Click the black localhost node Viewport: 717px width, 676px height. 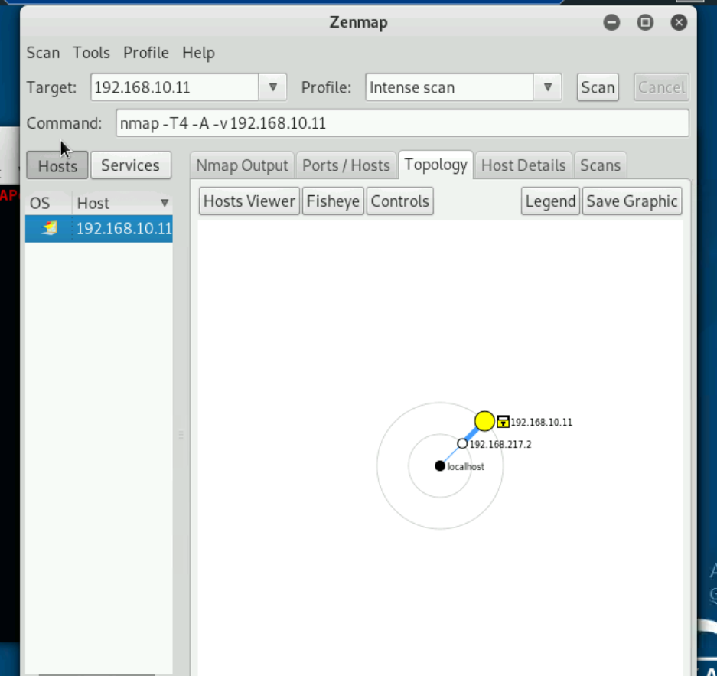coord(440,466)
